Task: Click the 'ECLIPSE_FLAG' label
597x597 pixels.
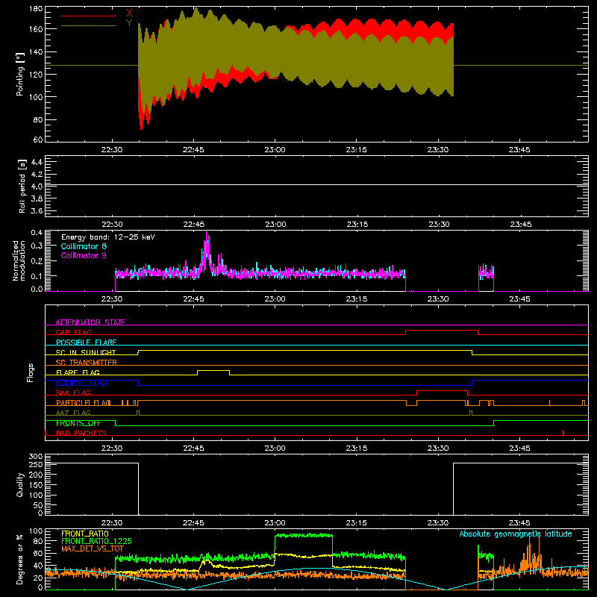Action: [x=81, y=383]
